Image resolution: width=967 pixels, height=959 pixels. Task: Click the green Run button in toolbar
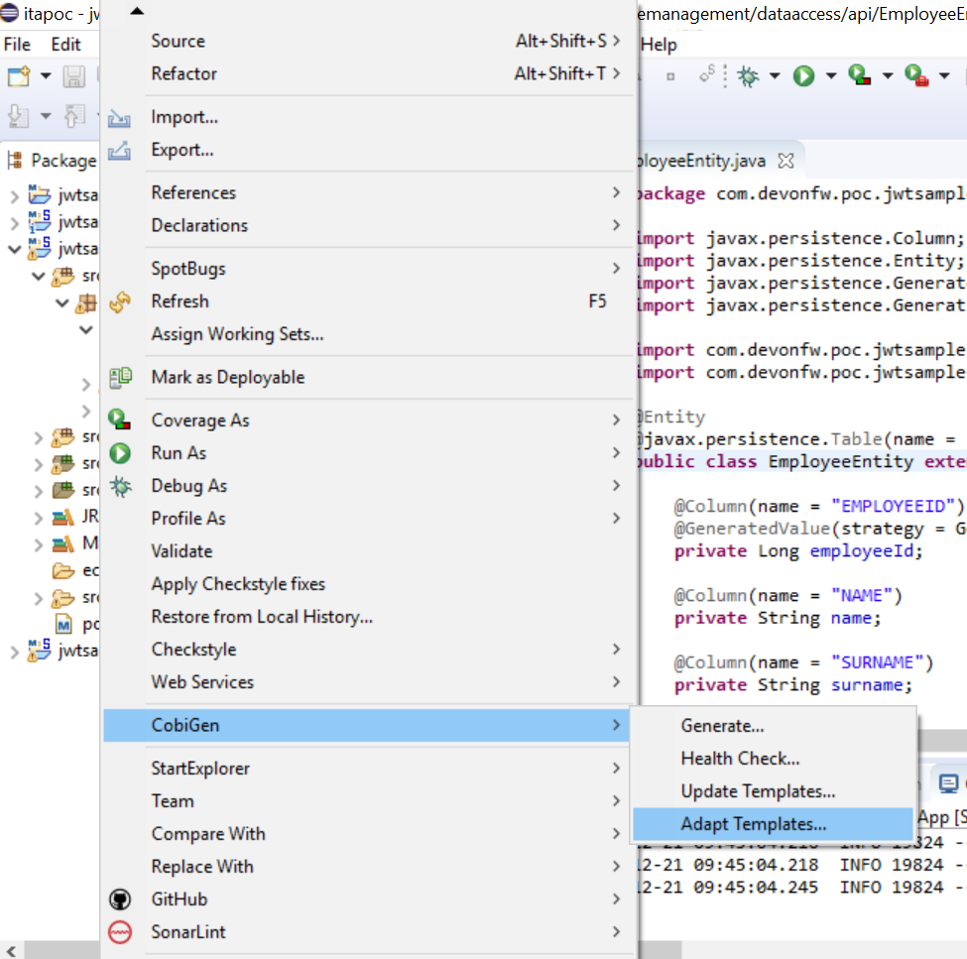803,75
